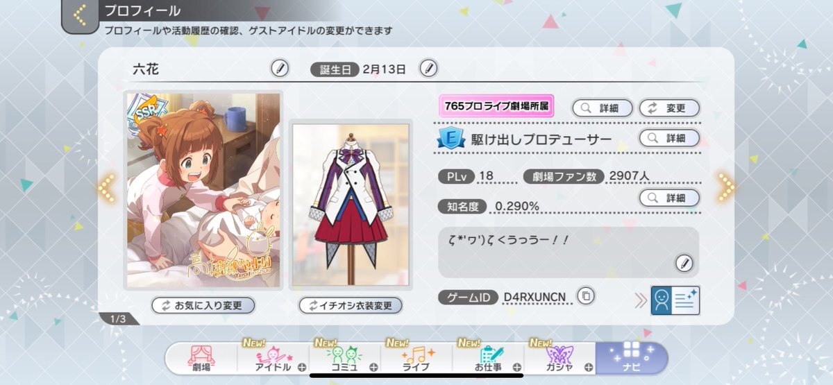833x385 pixels.
Task: Select the ガシャ tab
Action: (559, 359)
